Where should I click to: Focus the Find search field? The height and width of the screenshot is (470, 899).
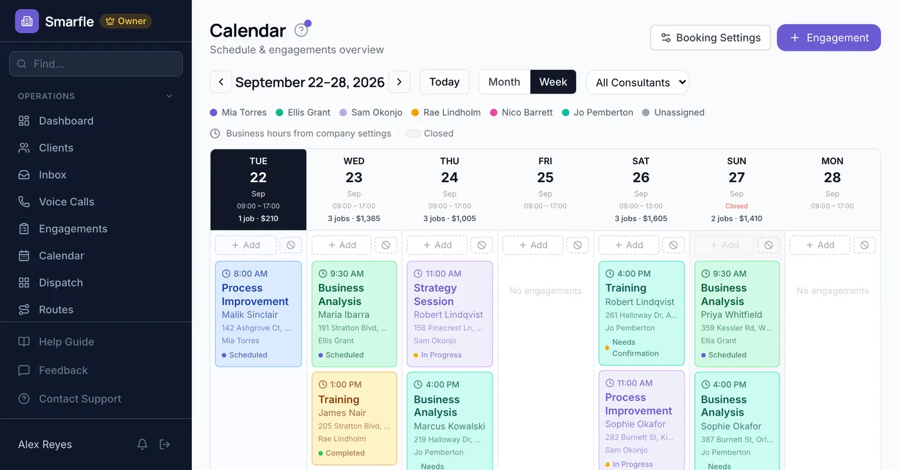coord(96,64)
